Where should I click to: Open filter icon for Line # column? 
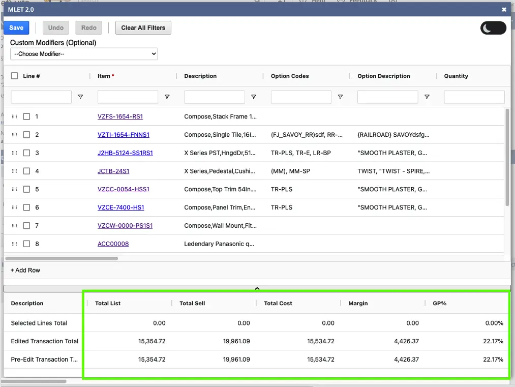pyautogui.click(x=80, y=97)
